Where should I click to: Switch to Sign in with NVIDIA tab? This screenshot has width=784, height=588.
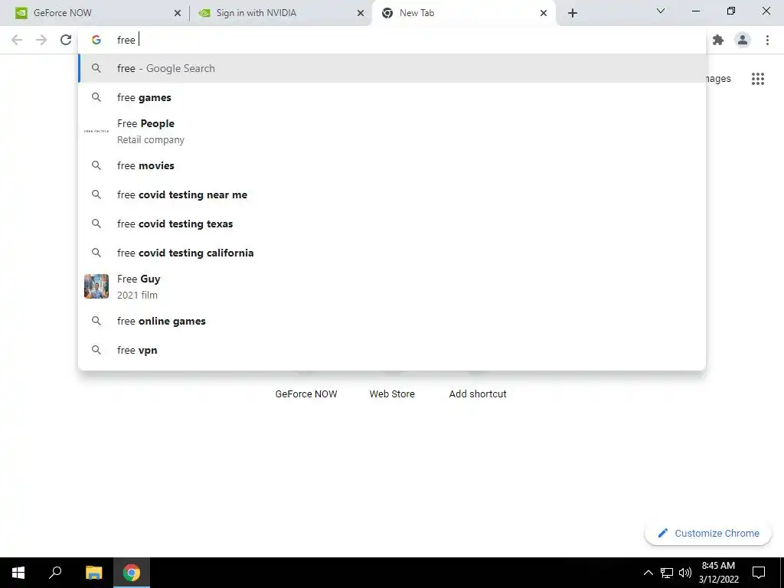[x=280, y=13]
